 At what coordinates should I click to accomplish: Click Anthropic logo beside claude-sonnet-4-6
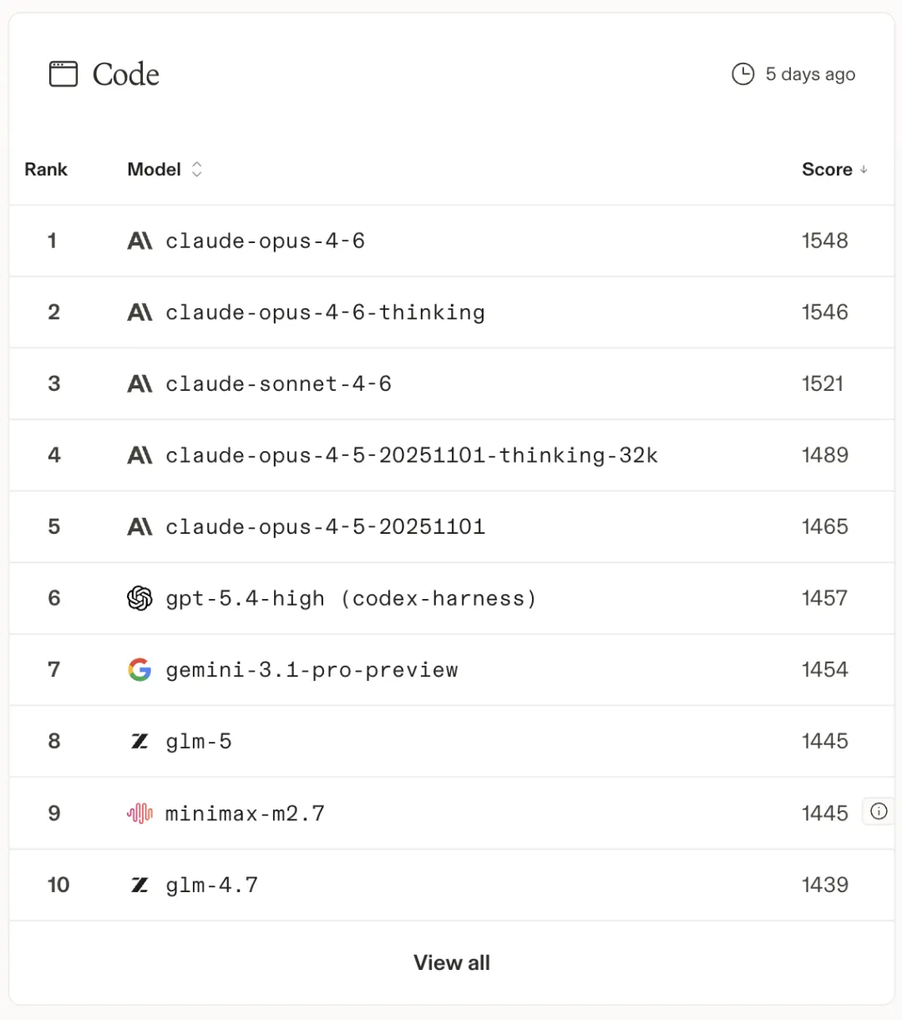[139, 383]
